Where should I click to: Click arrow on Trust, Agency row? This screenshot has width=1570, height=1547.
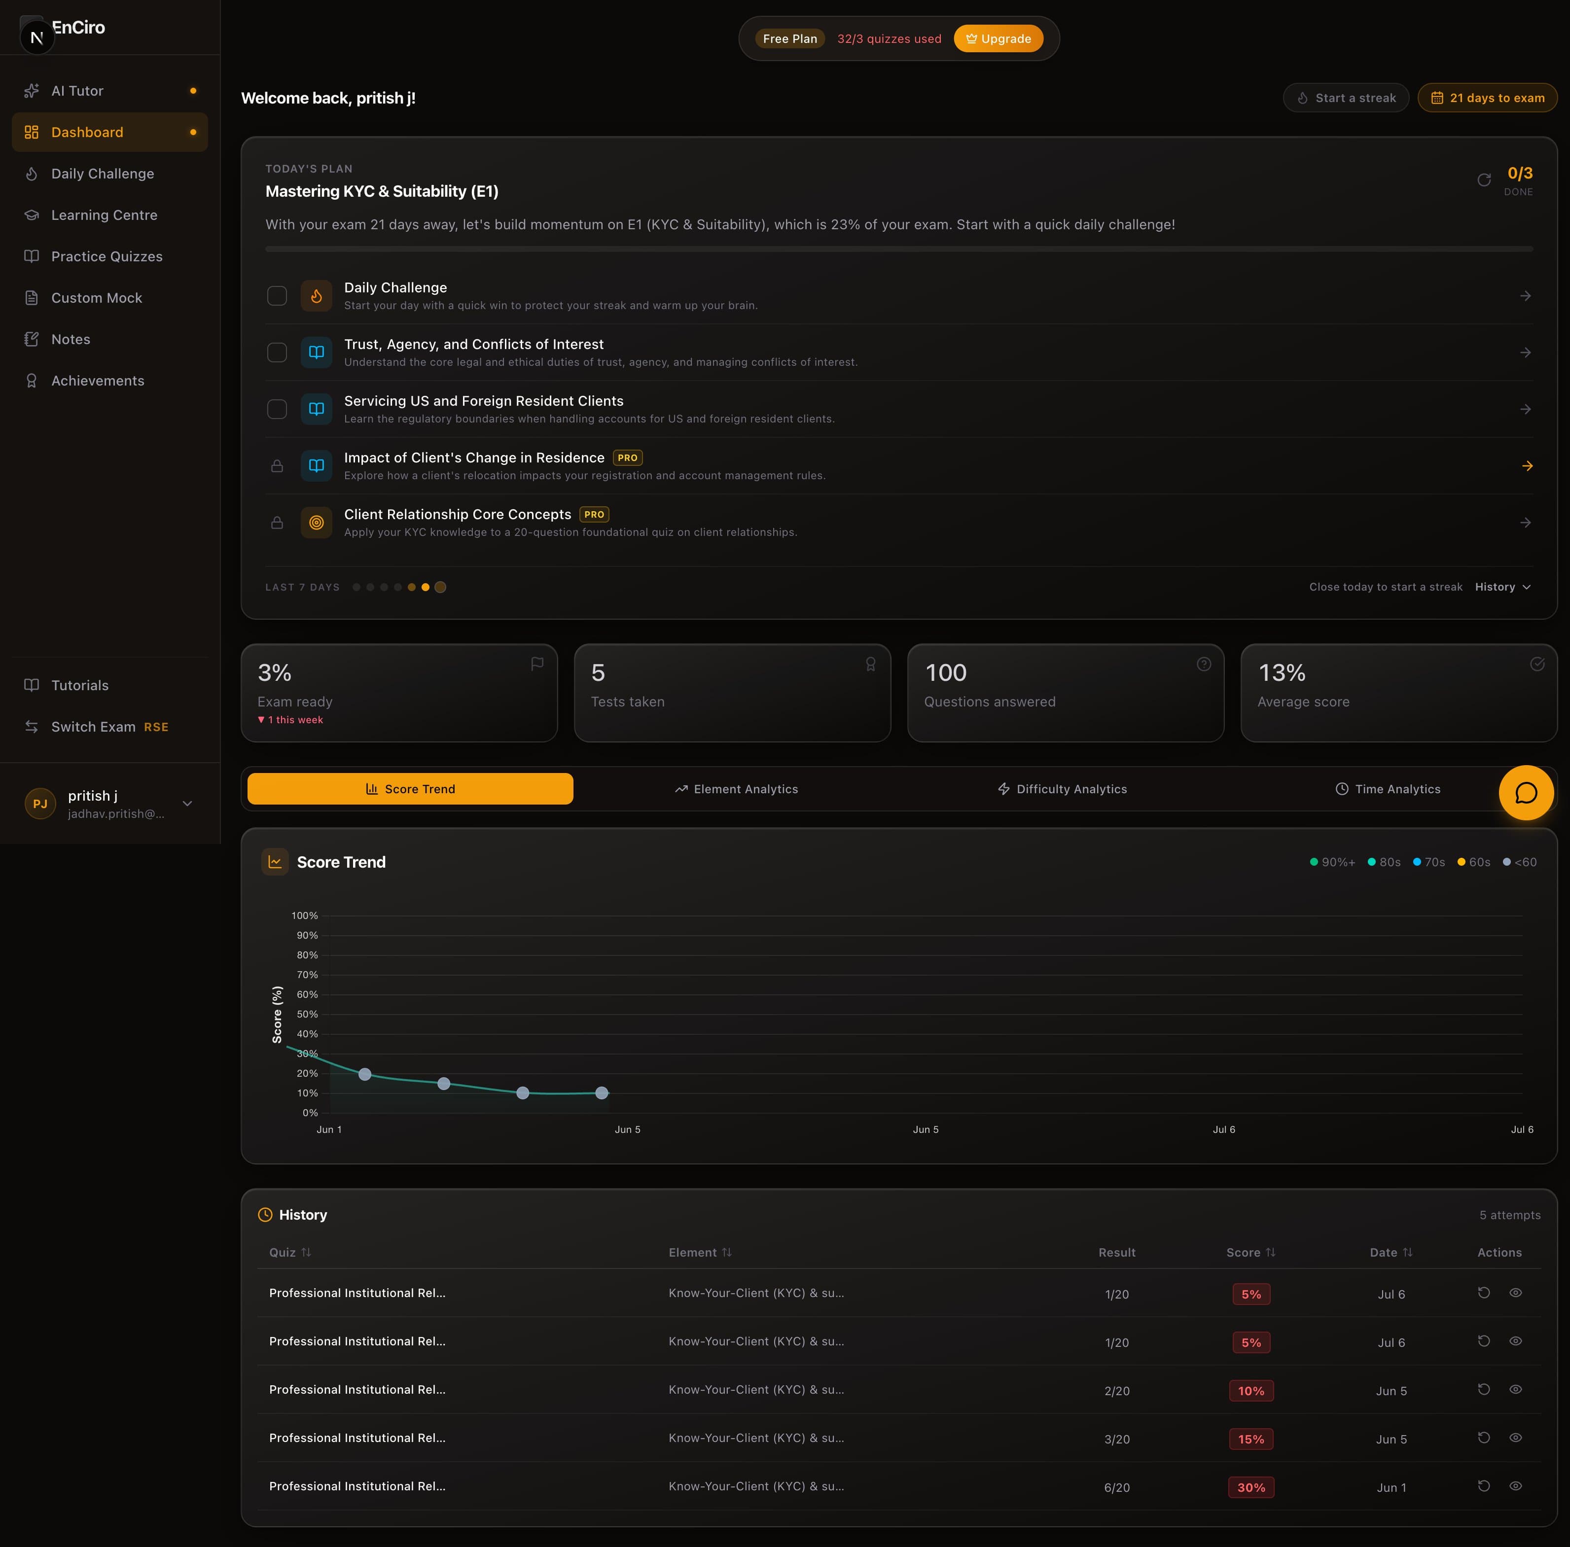tap(1525, 352)
